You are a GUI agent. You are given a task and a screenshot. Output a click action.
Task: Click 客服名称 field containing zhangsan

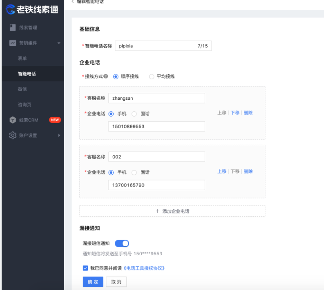click(156, 98)
